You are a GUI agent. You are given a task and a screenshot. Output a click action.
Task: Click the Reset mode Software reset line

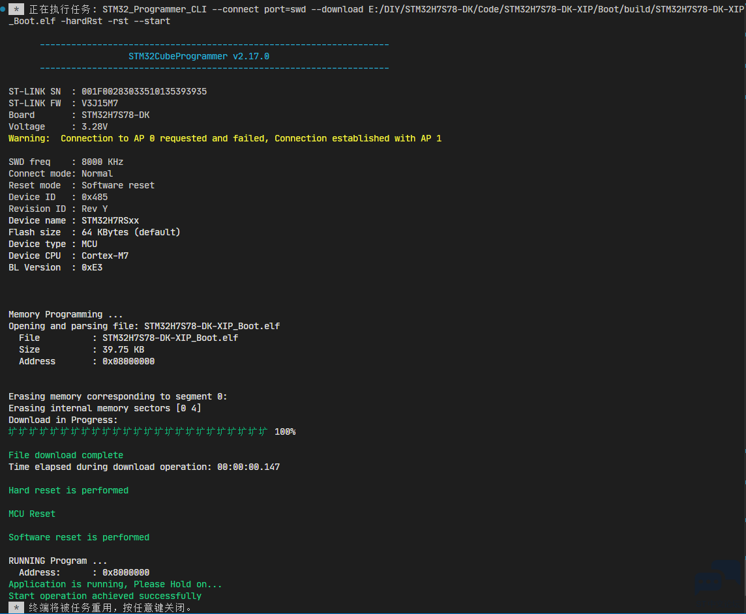(82, 186)
